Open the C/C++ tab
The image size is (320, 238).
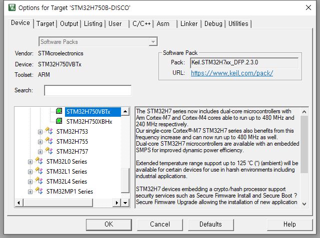[x=141, y=24]
